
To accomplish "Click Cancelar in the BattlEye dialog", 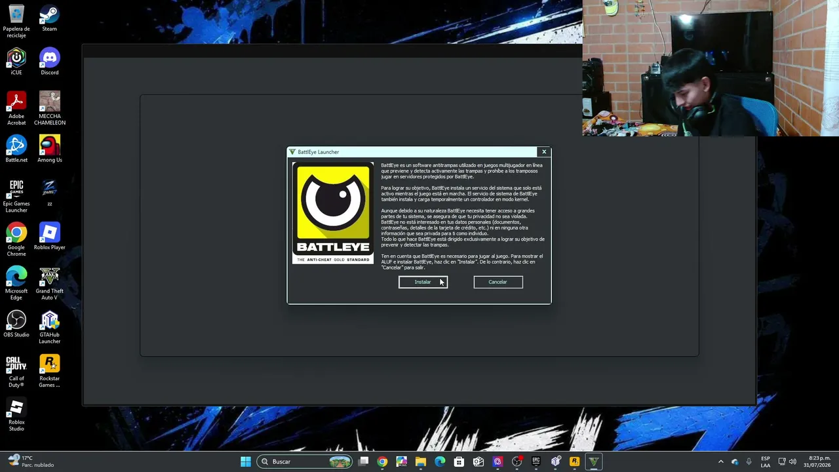I will [498, 282].
